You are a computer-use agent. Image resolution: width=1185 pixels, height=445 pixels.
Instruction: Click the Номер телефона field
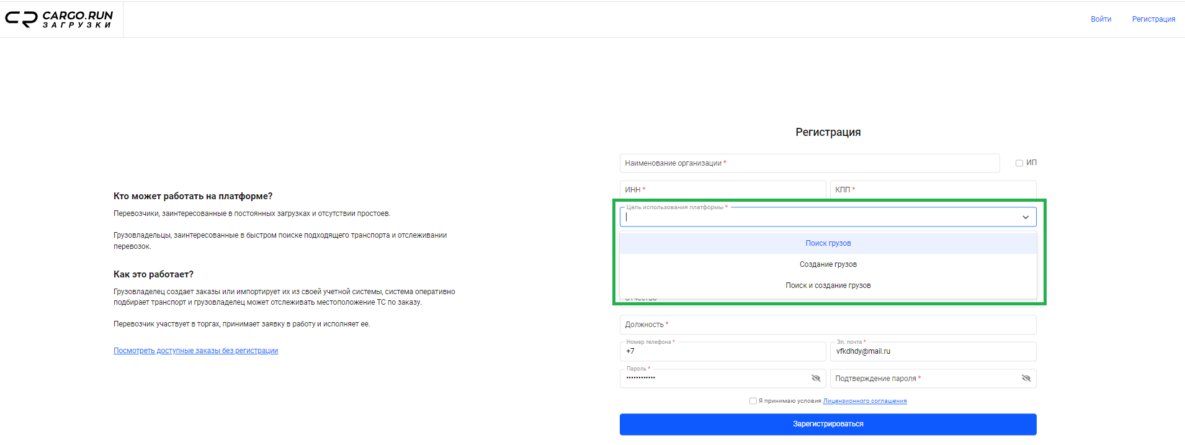pos(723,351)
